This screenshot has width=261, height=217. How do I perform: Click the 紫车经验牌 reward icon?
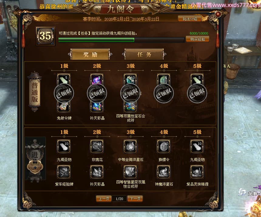pos(64,172)
